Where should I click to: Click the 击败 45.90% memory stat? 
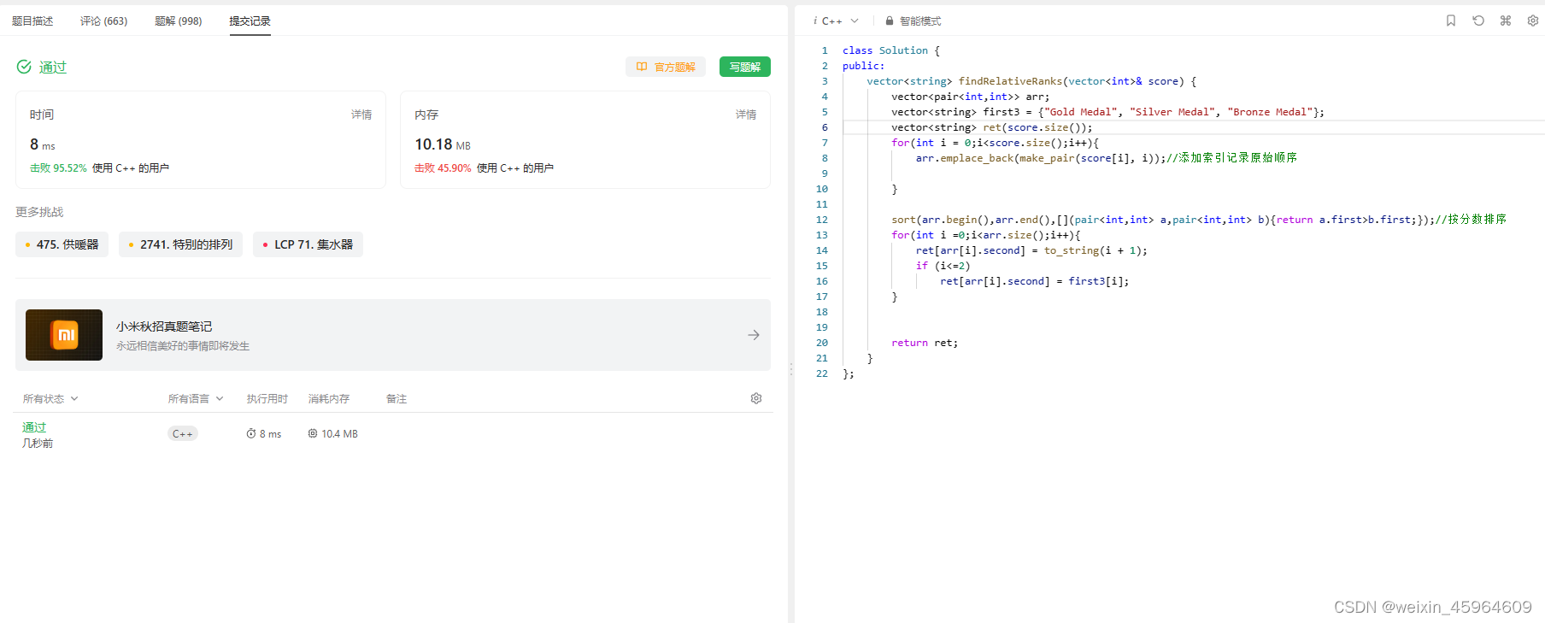point(443,168)
